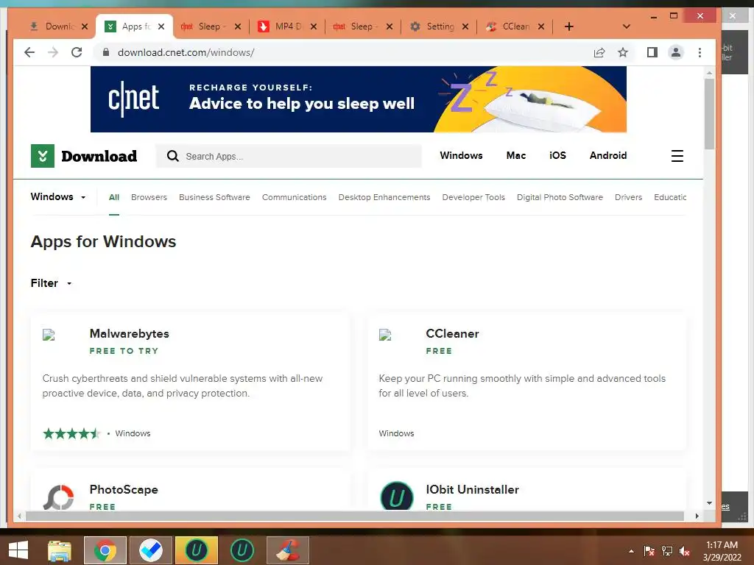
Task: Click the Search Apps input field
Action: tap(289, 156)
